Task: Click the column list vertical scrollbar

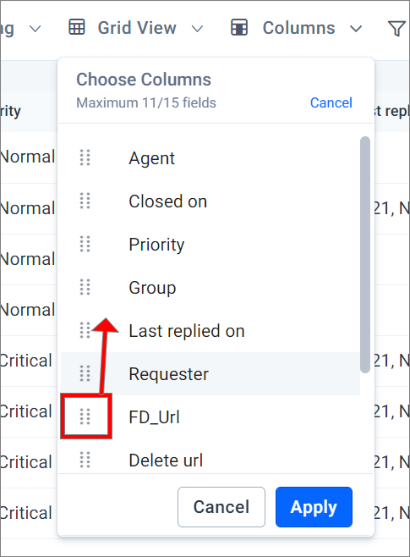Action: pos(365,255)
